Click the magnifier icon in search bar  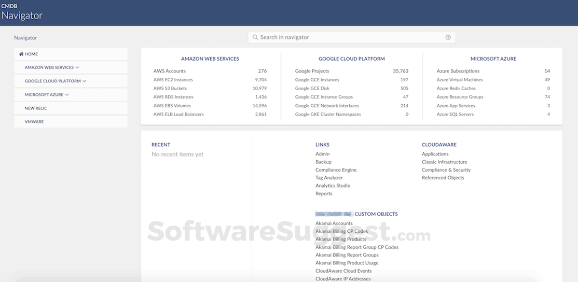point(255,37)
